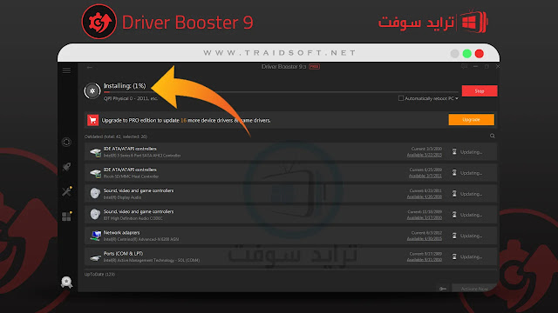Image resolution: width=558 pixels, height=313 pixels.
Task: Select 'IDT High Definition Audio CODEC' row
Action: [290, 215]
